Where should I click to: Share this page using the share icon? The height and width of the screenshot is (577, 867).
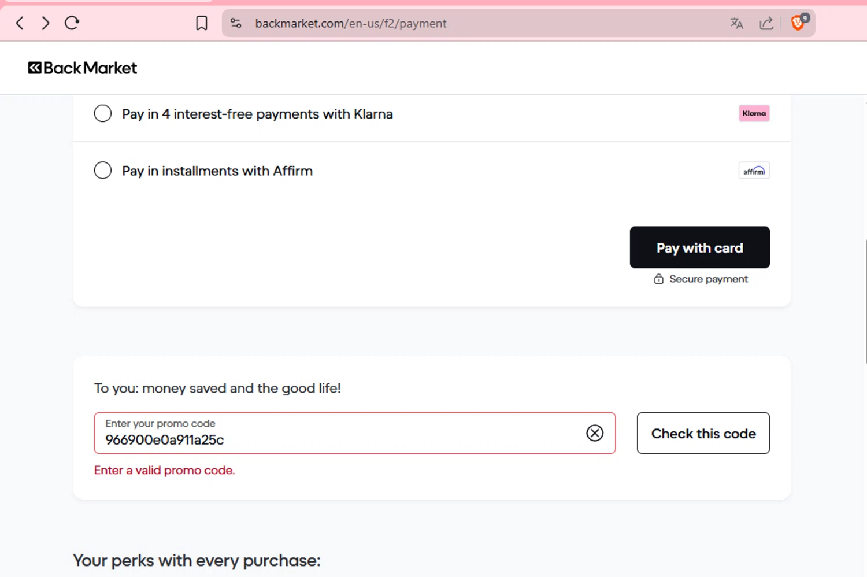click(x=766, y=23)
